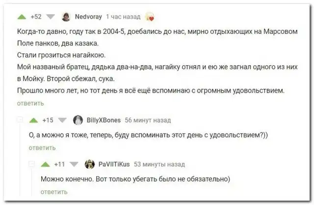Open Nedvoray's user profile
This screenshot has width=314, height=205.
click(88, 17)
